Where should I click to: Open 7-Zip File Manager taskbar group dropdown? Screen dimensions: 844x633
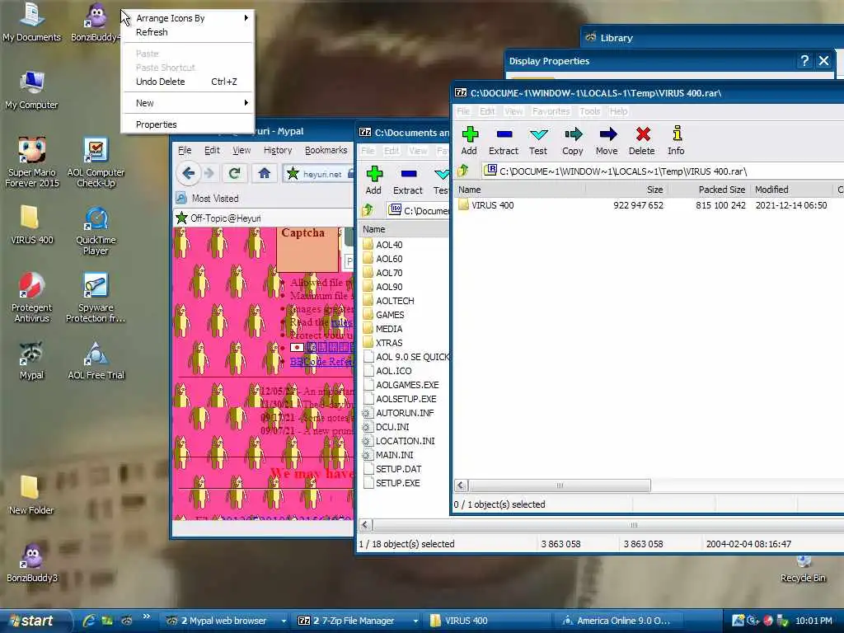[x=415, y=621]
